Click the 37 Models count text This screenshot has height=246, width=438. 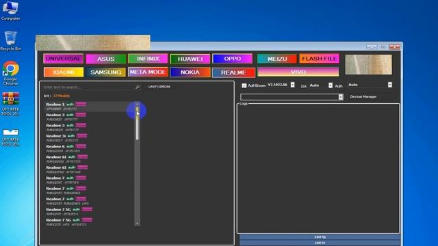tap(62, 96)
